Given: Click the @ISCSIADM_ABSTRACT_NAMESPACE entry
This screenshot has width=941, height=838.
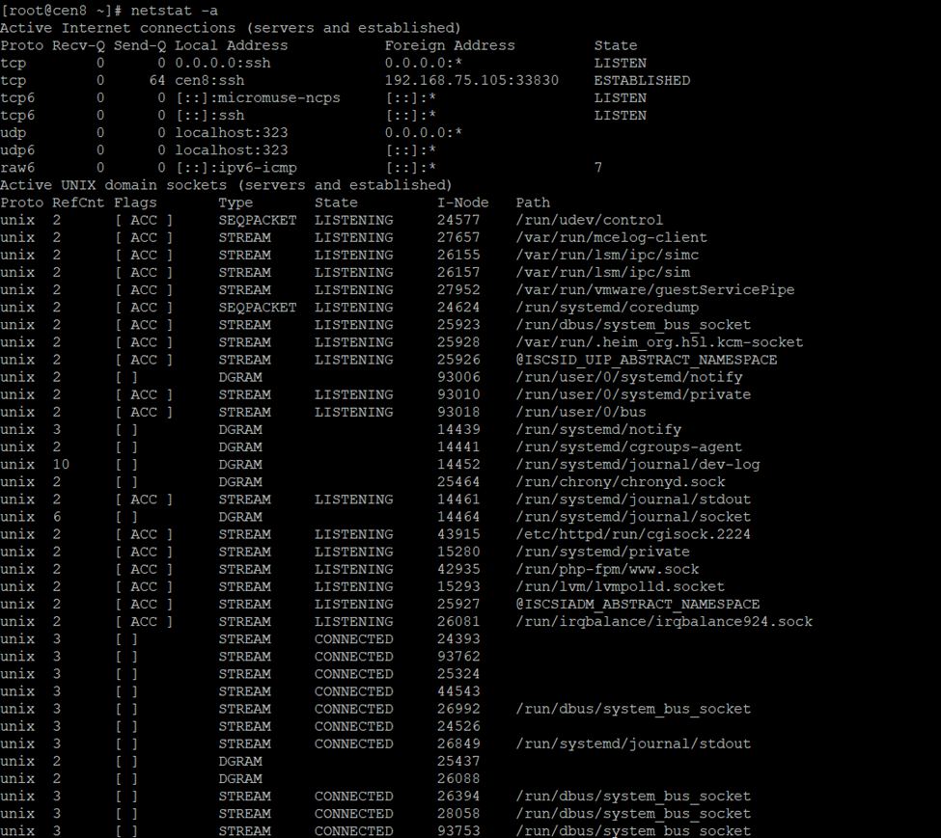Looking at the screenshot, I should pos(638,604).
